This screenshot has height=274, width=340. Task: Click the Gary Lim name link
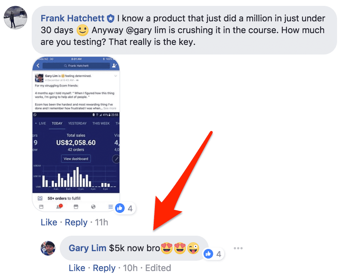[x=87, y=248]
